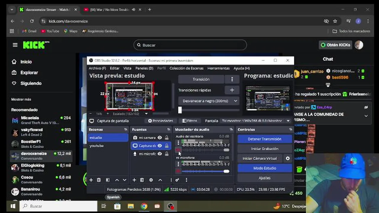This screenshot has height=213, width=379.
Task: Click Detener Transmisión button
Action: point(265,139)
